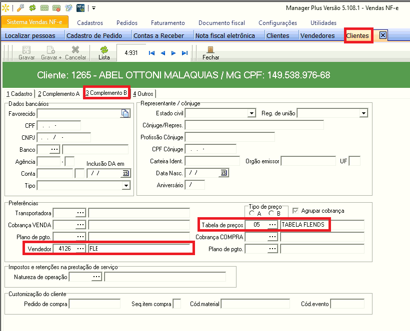Jump to the last record arrow

tap(185, 53)
